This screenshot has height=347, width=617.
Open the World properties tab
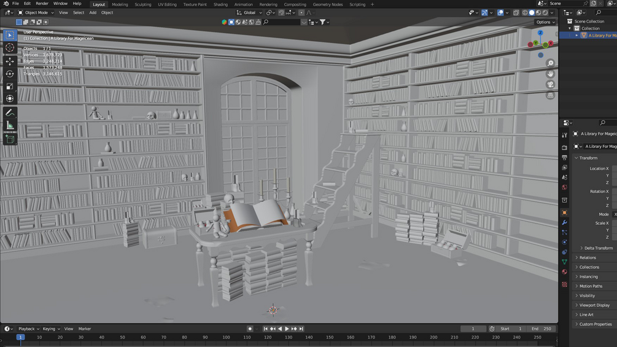(x=564, y=187)
